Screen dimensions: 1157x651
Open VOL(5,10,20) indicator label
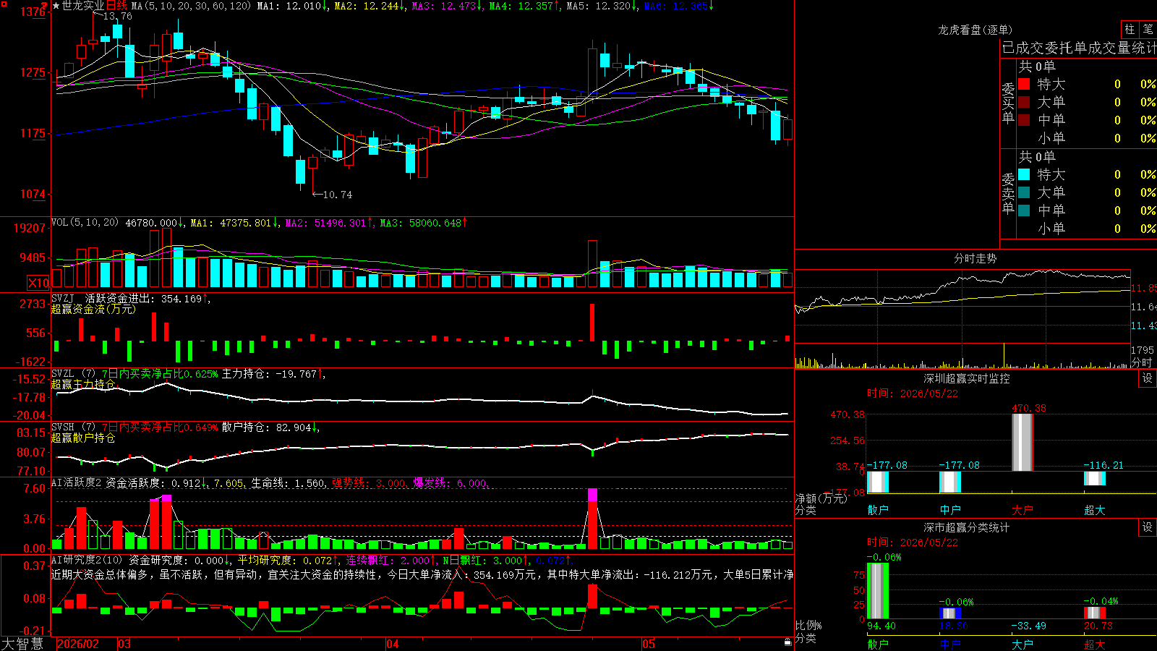pyautogui.click(x=85, y=223)
